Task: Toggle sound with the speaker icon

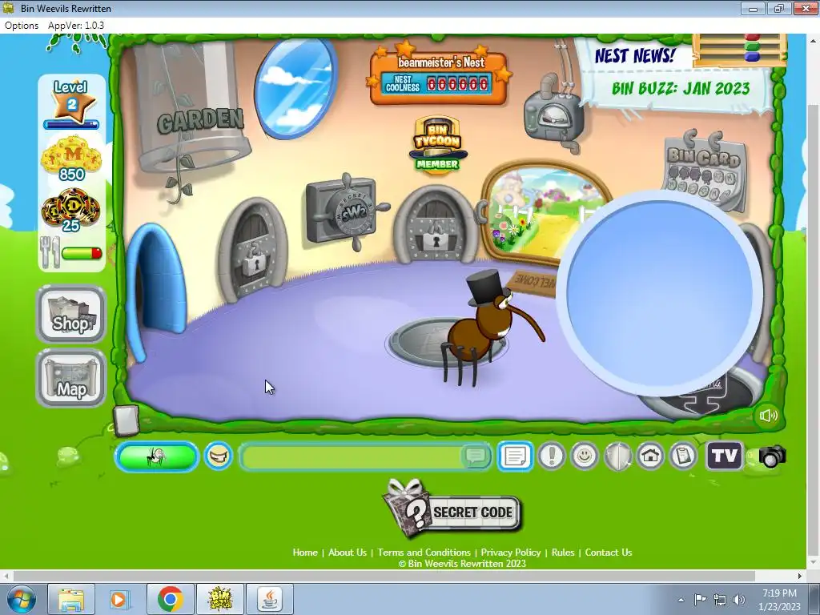Action: point(768,416)
